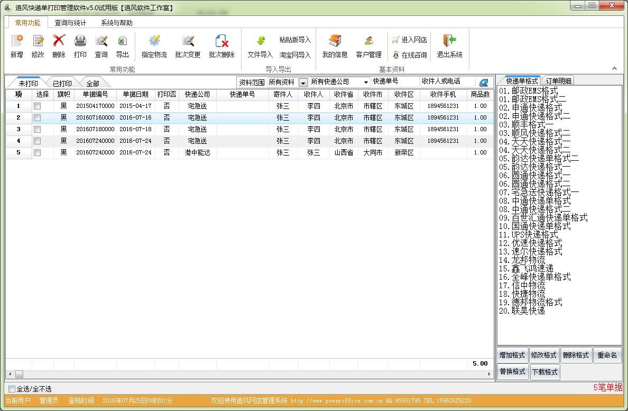The height and width of the screenshot is (411, 628).
Task: Click the search icon beside 收件人或电话 field
Action: click(483, 83)
